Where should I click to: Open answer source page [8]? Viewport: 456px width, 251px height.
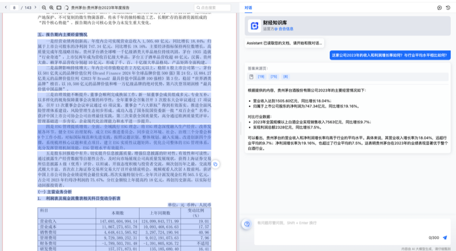[x=286, y=76]
